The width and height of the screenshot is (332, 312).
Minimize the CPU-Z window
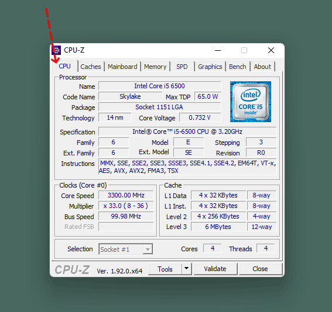tap(218, 50)
